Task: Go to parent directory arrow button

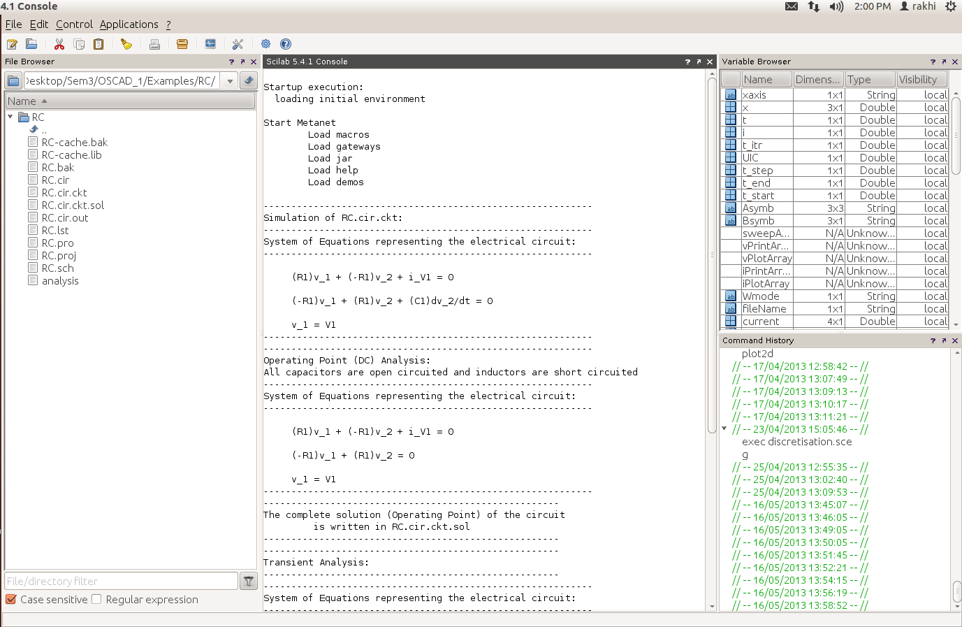Action: (x=249, y=80)
